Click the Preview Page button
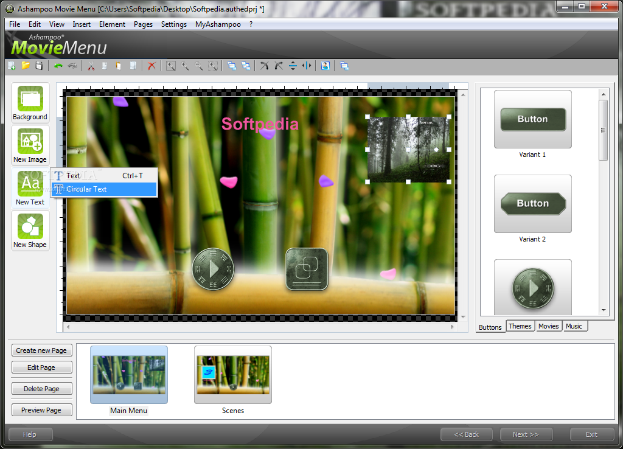Image resolution: width=623 pixels, height=449 pixels. point(41,410)
